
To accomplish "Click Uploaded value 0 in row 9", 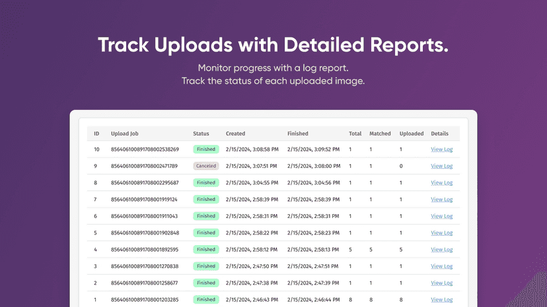I will point(401,166).
